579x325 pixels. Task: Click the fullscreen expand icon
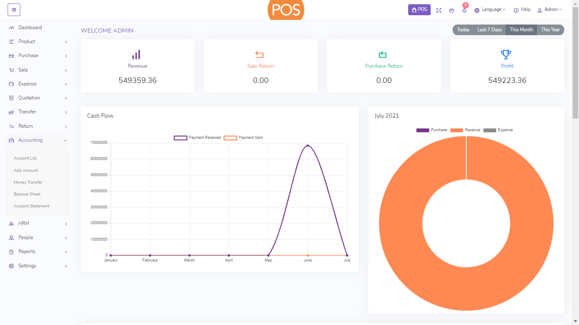tap(439, 10)
